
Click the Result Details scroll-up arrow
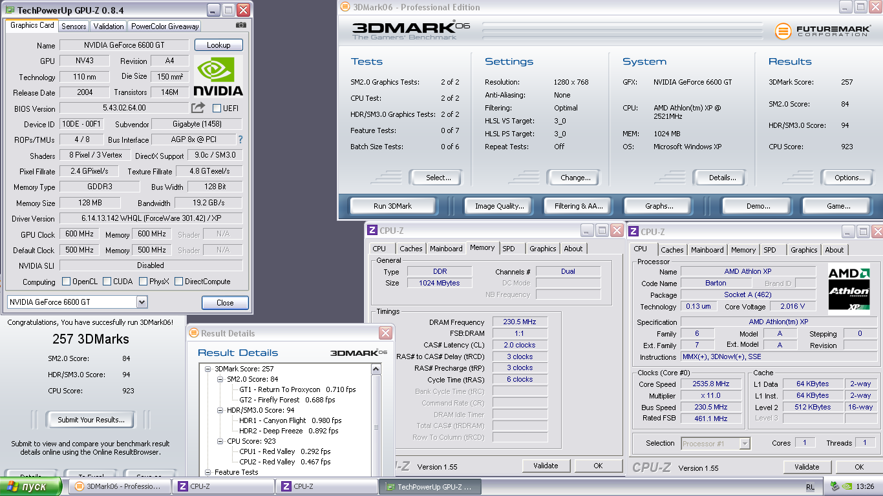coord(376,369)
